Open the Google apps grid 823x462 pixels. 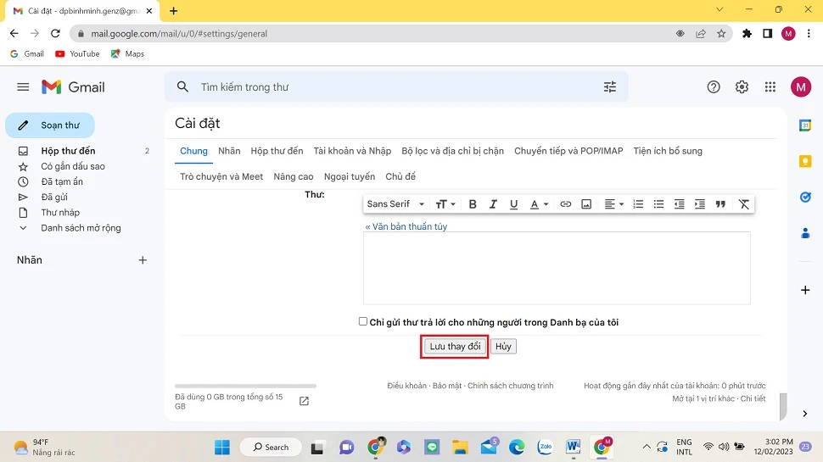(x=770, y=87)
